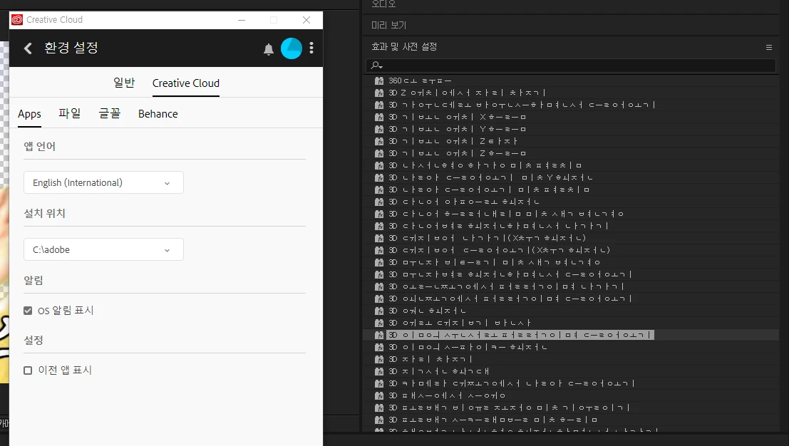Select preset 3D ㅇㅚㄴㅉㅗㄱㅇㅔㅅㅓ ㅍㅓㄹㄹㅓㄱㅇㅣㅁㅕ ㄷㅡㄹㅇㅓㅇㅗㄱㅣ
Image resolution: width=789 pixels, height=446 pixels.
coord(510,299)
